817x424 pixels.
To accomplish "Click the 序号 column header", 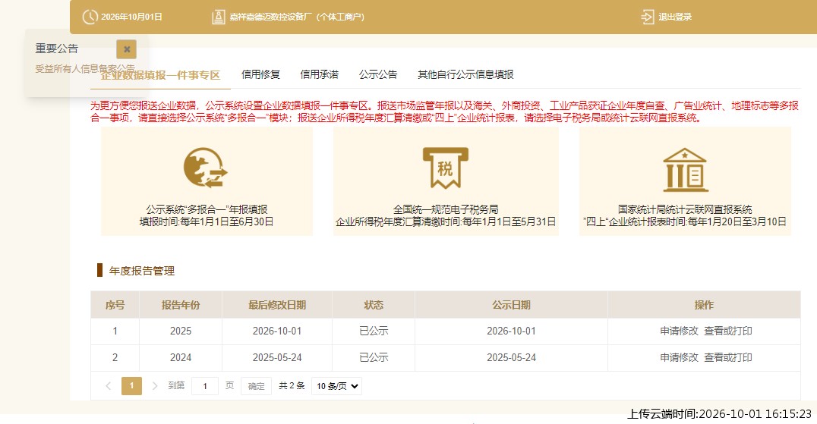I will (115, 305).
